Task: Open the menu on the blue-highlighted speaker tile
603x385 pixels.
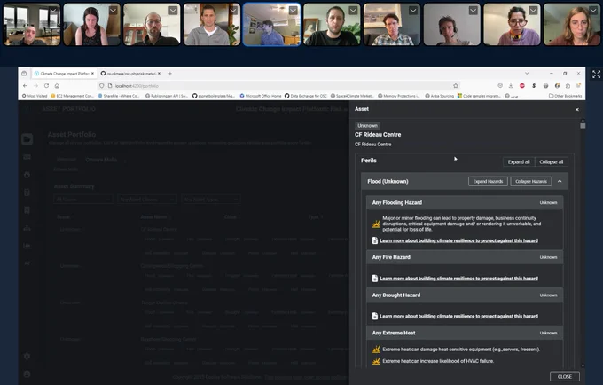Action: pyautogui.click(x=293, y=11)
